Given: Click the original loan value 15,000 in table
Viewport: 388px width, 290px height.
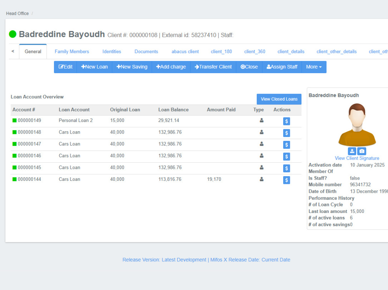Looking at the screenshot, I should click(117, 120).
